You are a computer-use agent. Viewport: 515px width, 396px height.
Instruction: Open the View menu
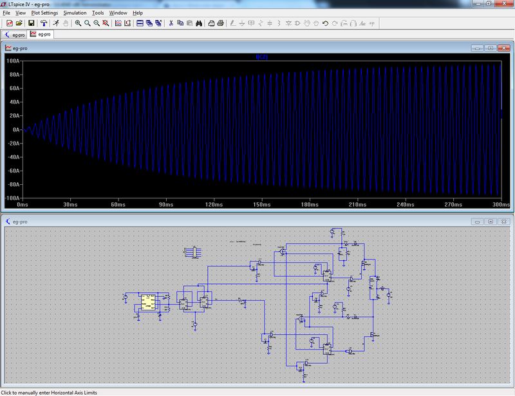(21, 13)
